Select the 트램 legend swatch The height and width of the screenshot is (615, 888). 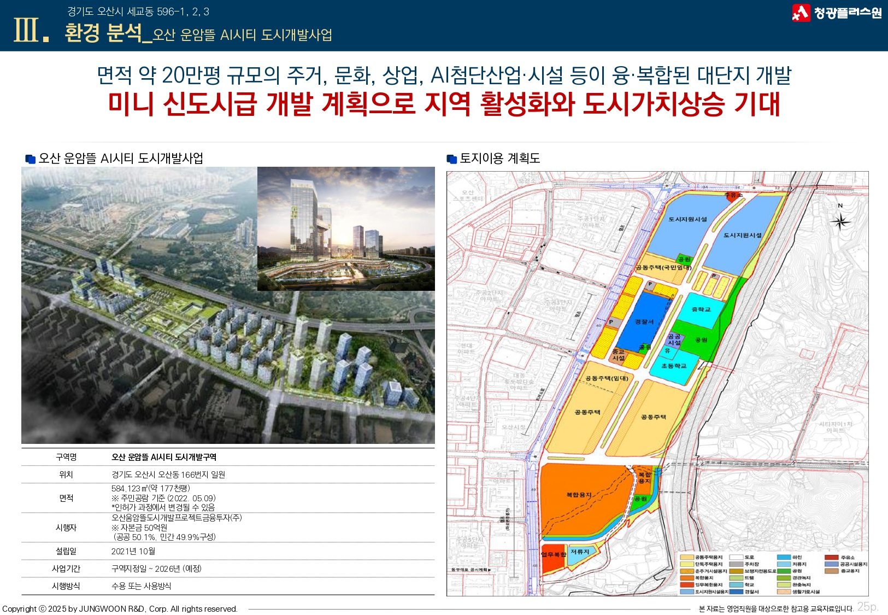point(736,578)
